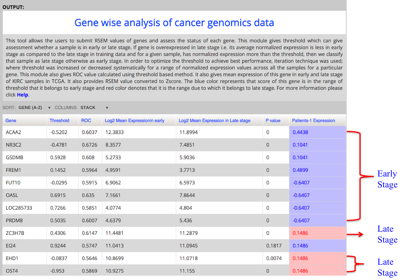Click the page title Gene wise analysis
Image resolution: width=403 pixels, height=280 pixels.
click(174, 23)
